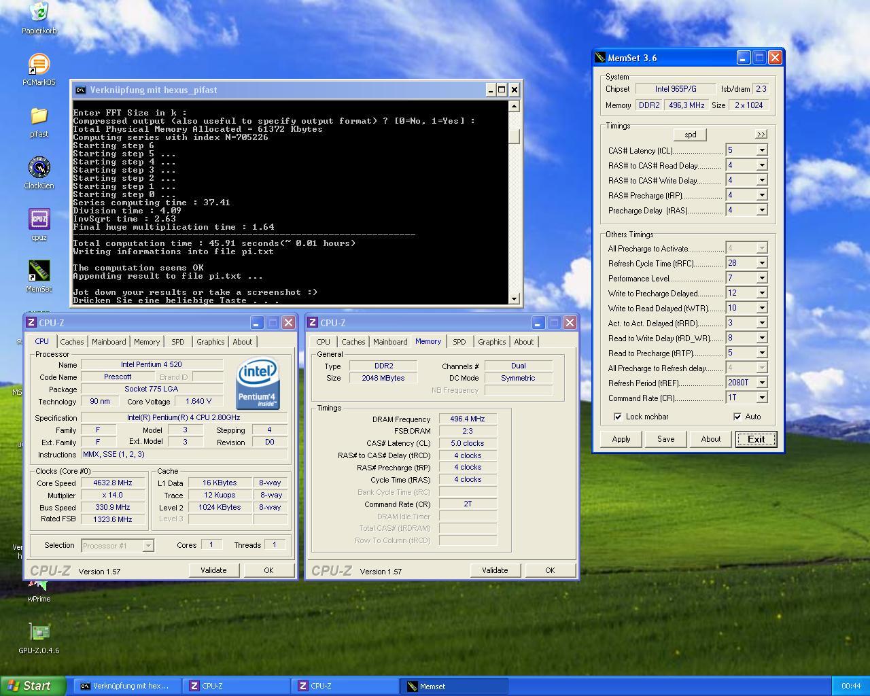The width and height of the screenshot is (870, 696).
Task: Open the Papierkorb desktop icon
Action: pyautogui.click(x=39, y=18)
